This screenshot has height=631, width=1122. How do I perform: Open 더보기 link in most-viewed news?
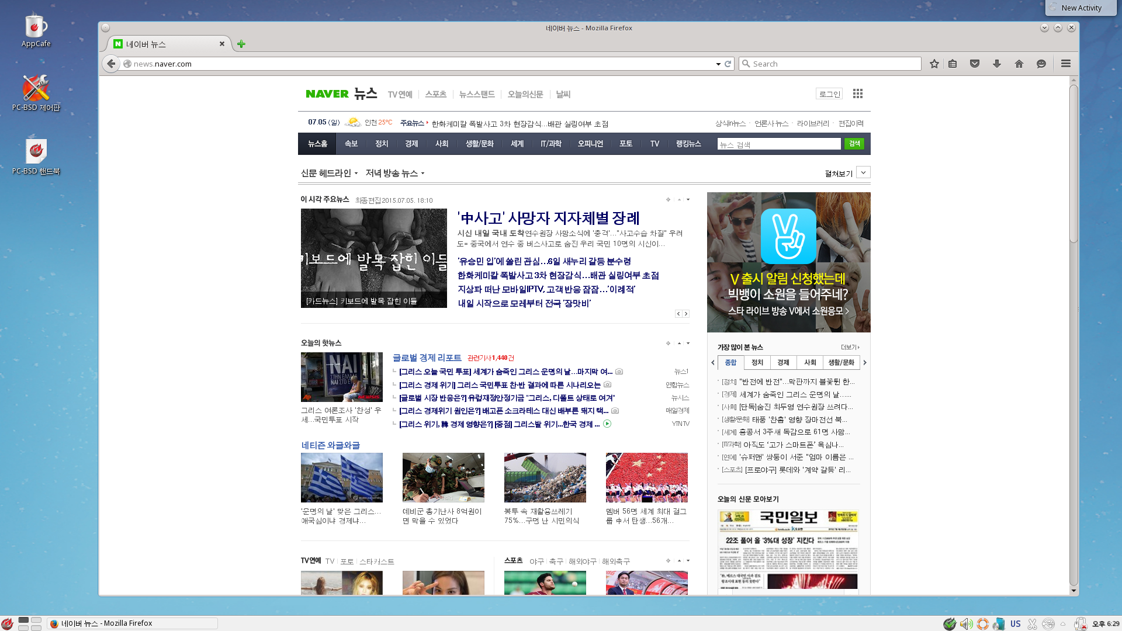click(x=850, y=347)
